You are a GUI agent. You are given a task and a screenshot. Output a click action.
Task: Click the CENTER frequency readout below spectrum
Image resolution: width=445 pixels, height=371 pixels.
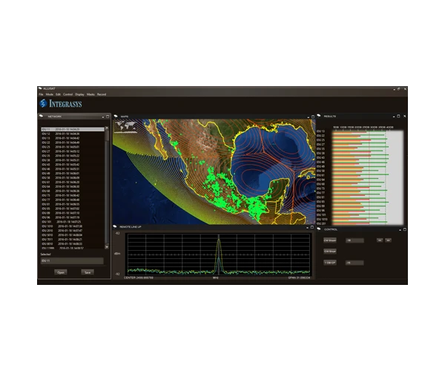pos(139,278)
